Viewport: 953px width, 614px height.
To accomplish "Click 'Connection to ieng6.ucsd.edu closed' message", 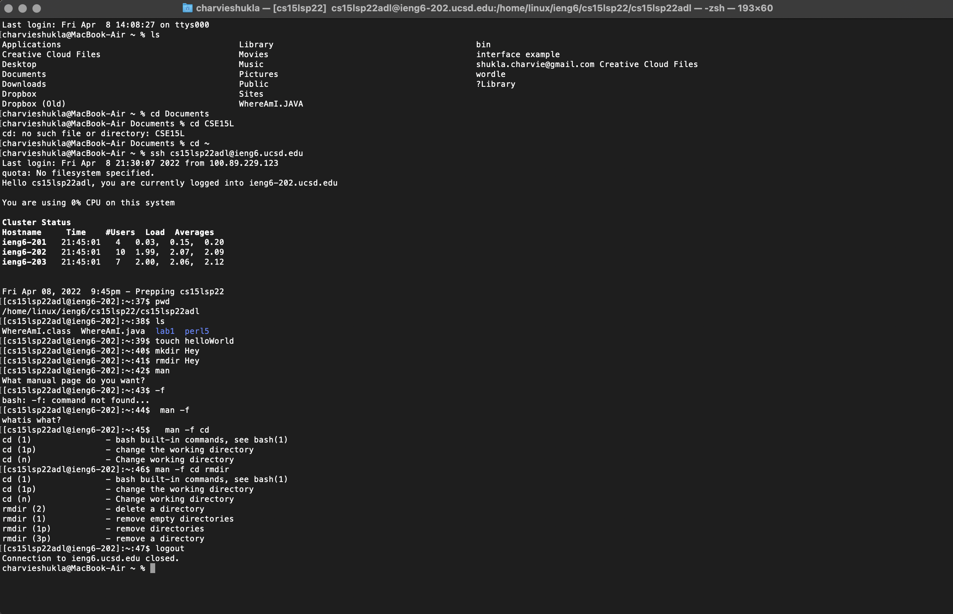I will point(90,558).
